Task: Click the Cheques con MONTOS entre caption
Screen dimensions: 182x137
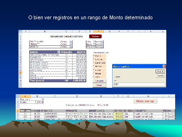Action: [87, 105]
